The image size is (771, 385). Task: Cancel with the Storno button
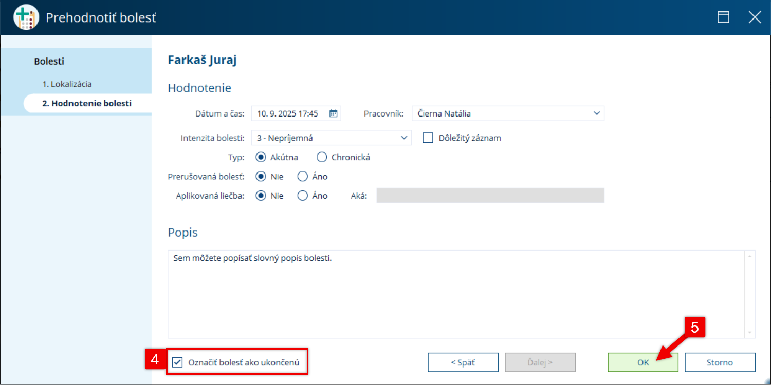tap(720, 362)
